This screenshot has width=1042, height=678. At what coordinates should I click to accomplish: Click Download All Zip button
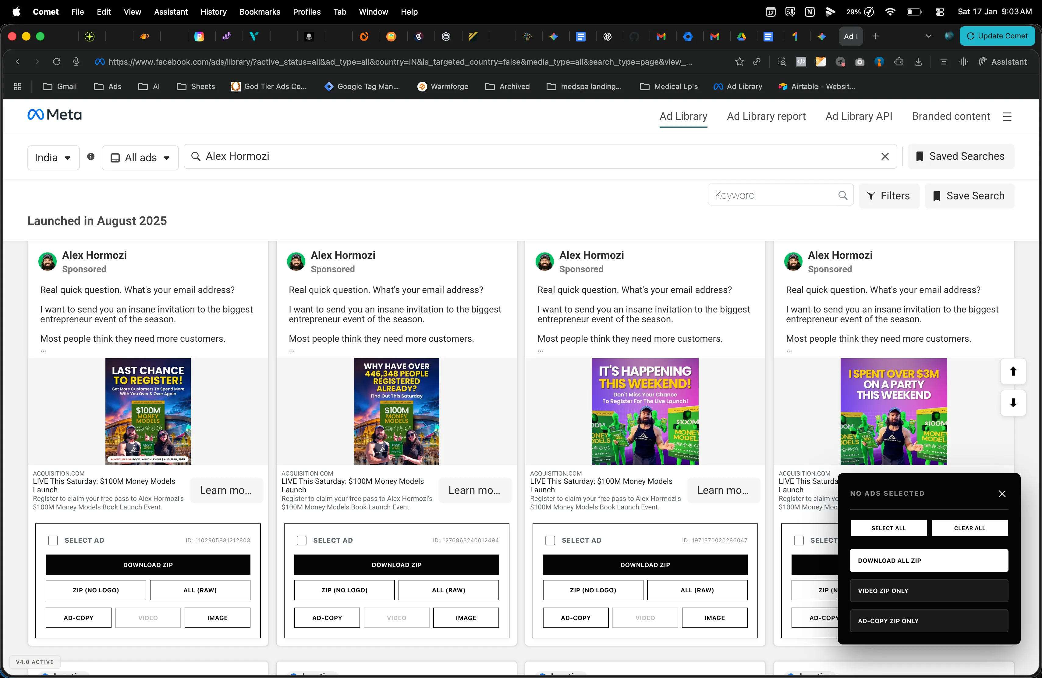929,560
